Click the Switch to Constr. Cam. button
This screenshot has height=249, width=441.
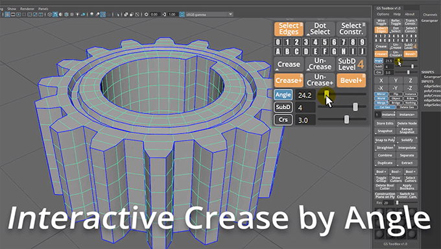(x=407, y=196)
